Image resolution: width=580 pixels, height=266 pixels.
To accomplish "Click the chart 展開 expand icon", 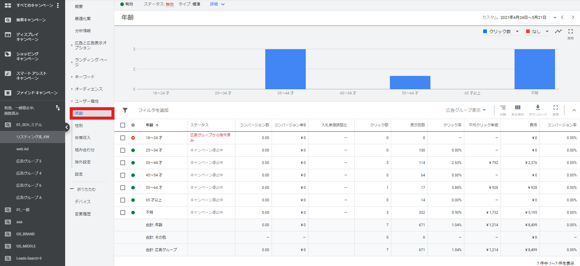I will [571, 31].
